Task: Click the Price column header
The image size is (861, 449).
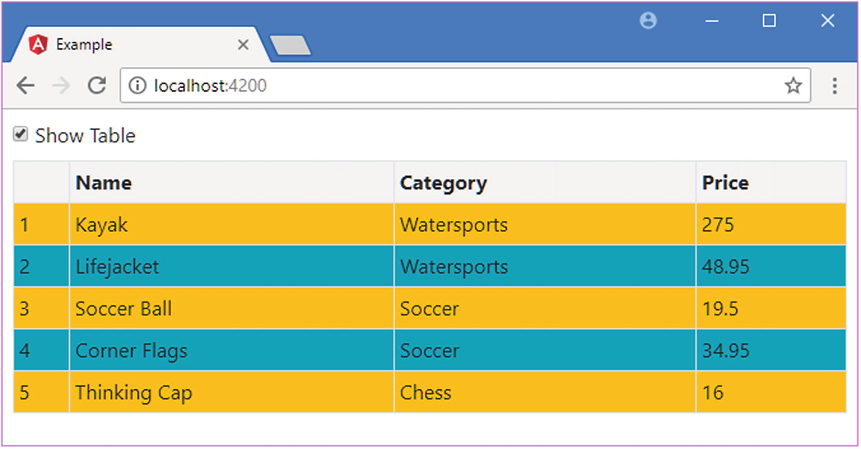Action: point(725,183)
